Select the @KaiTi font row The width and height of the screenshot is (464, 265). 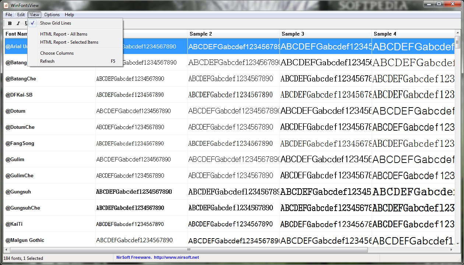(x=229, y=224)
